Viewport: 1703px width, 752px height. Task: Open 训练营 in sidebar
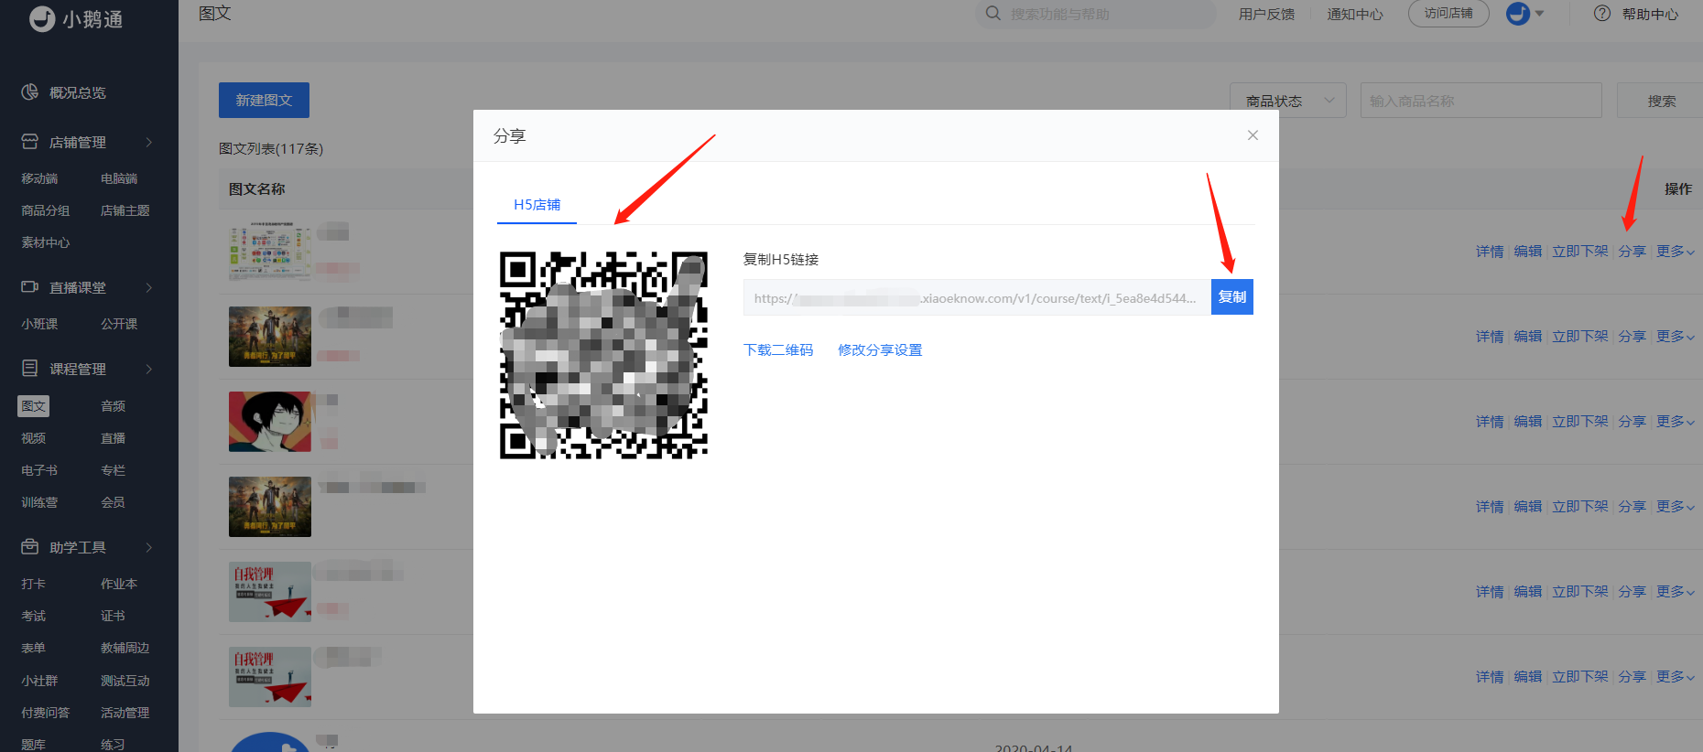tap(39, 502)
